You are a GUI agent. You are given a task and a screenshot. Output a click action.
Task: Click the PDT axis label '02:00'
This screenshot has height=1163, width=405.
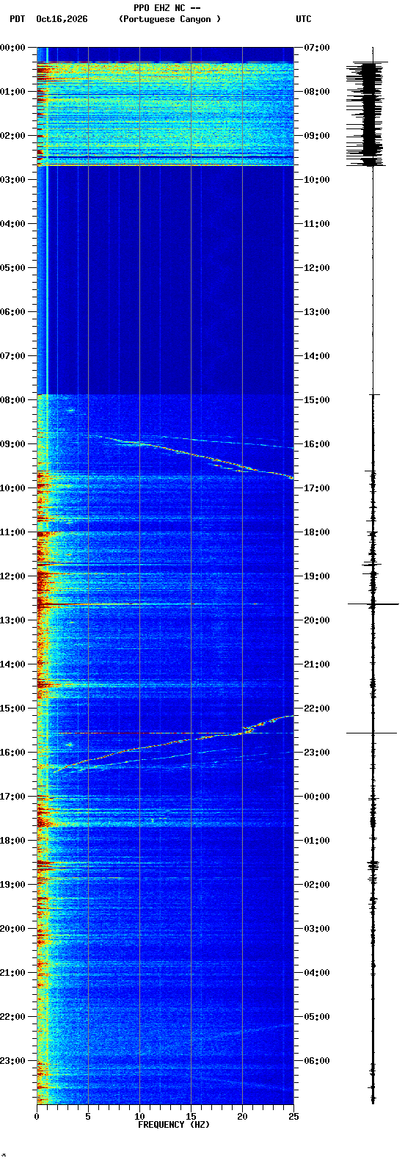(x=13, y=136)
